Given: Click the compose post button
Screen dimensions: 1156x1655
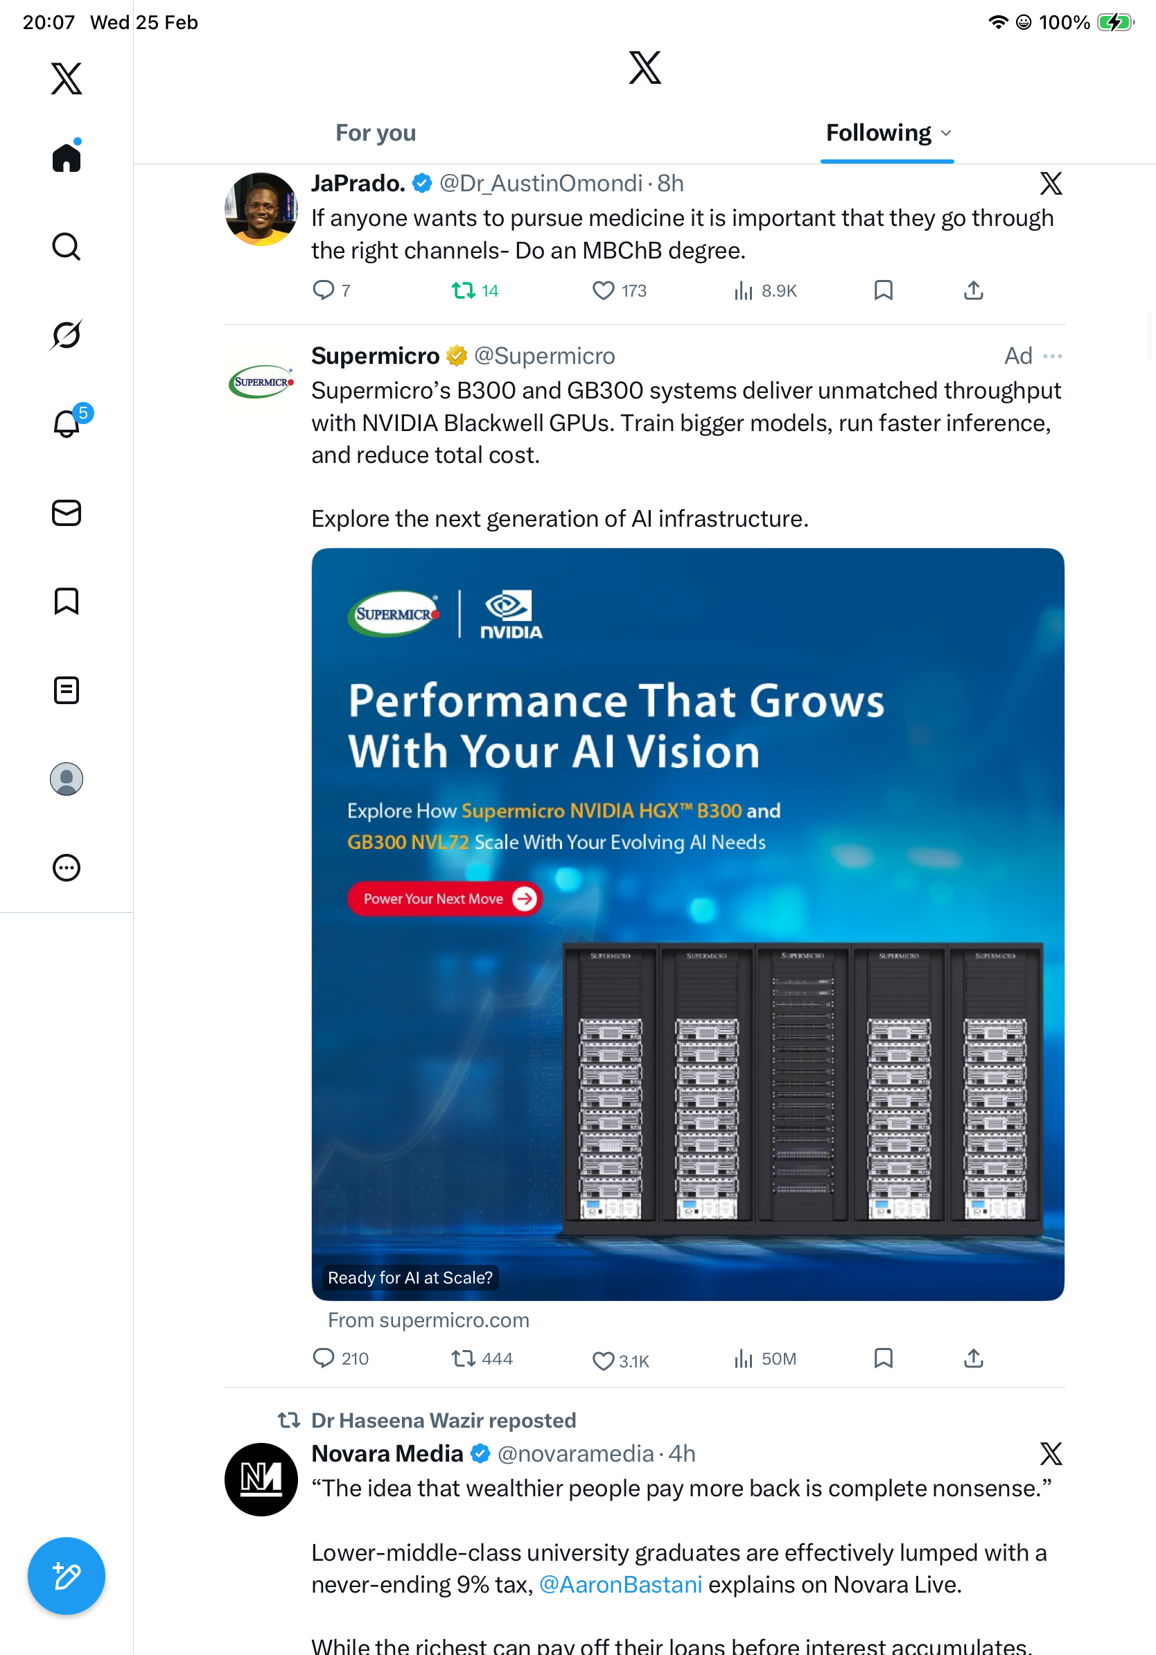Looking at the screenshot, I should click(67, 1576).
